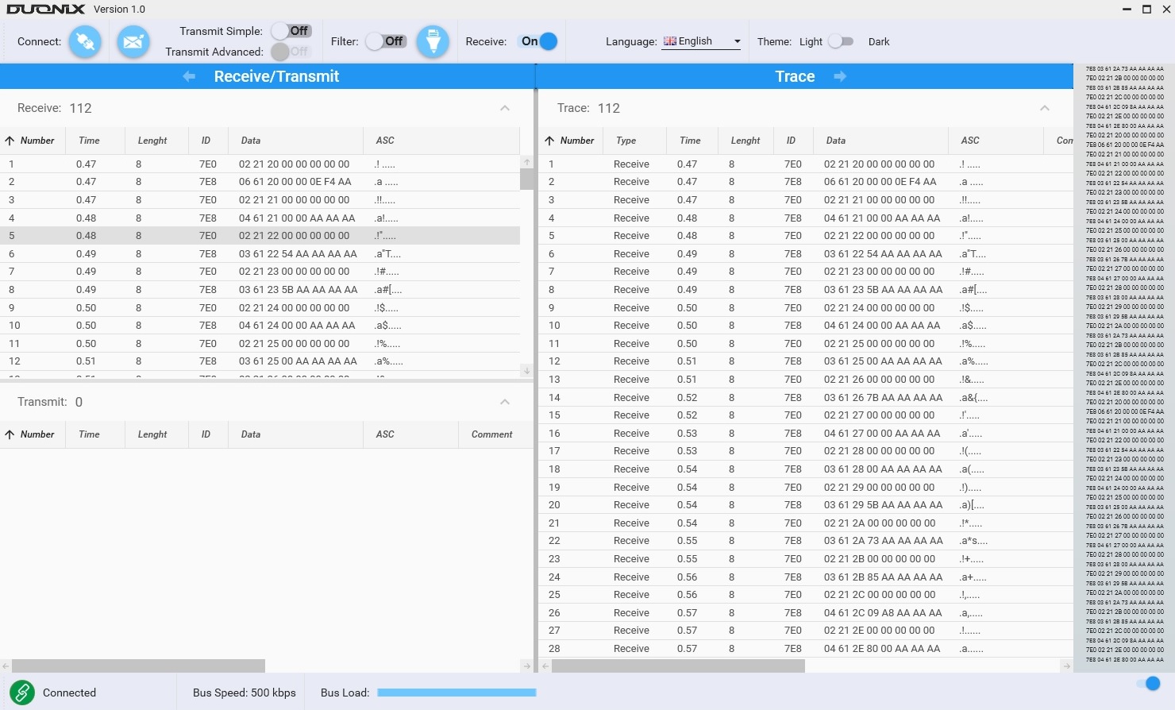1175x710 pixels.
Task: Sort Trace table by Lenght column
Action: coord(745,141)
